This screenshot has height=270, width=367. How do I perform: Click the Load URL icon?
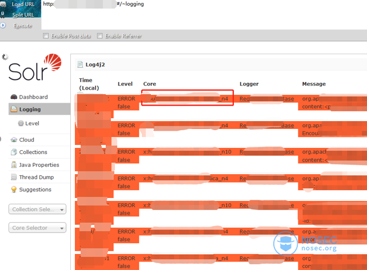pyautogui.click(x=3, y=4)
